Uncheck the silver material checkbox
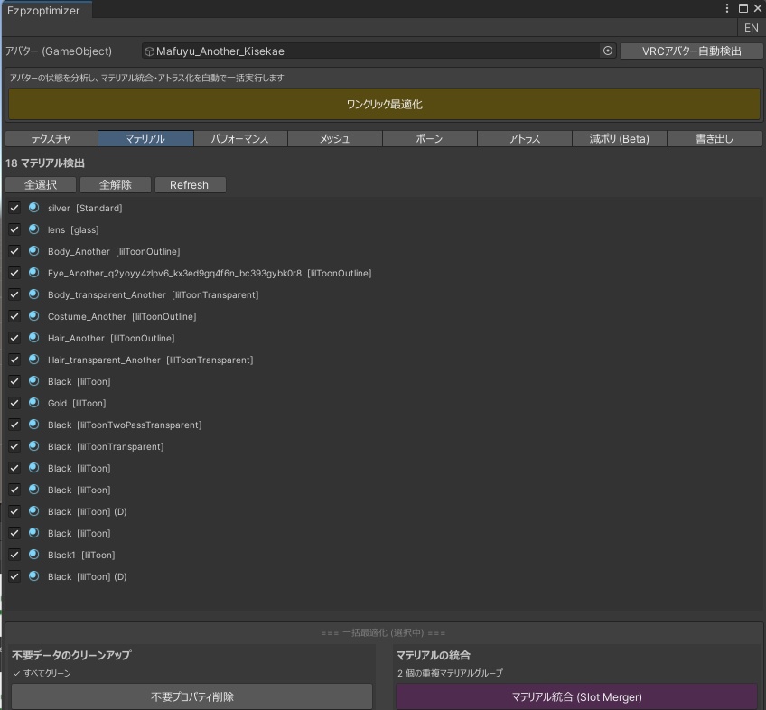Viewport: 766px width, 710px height. click(14, 208)
